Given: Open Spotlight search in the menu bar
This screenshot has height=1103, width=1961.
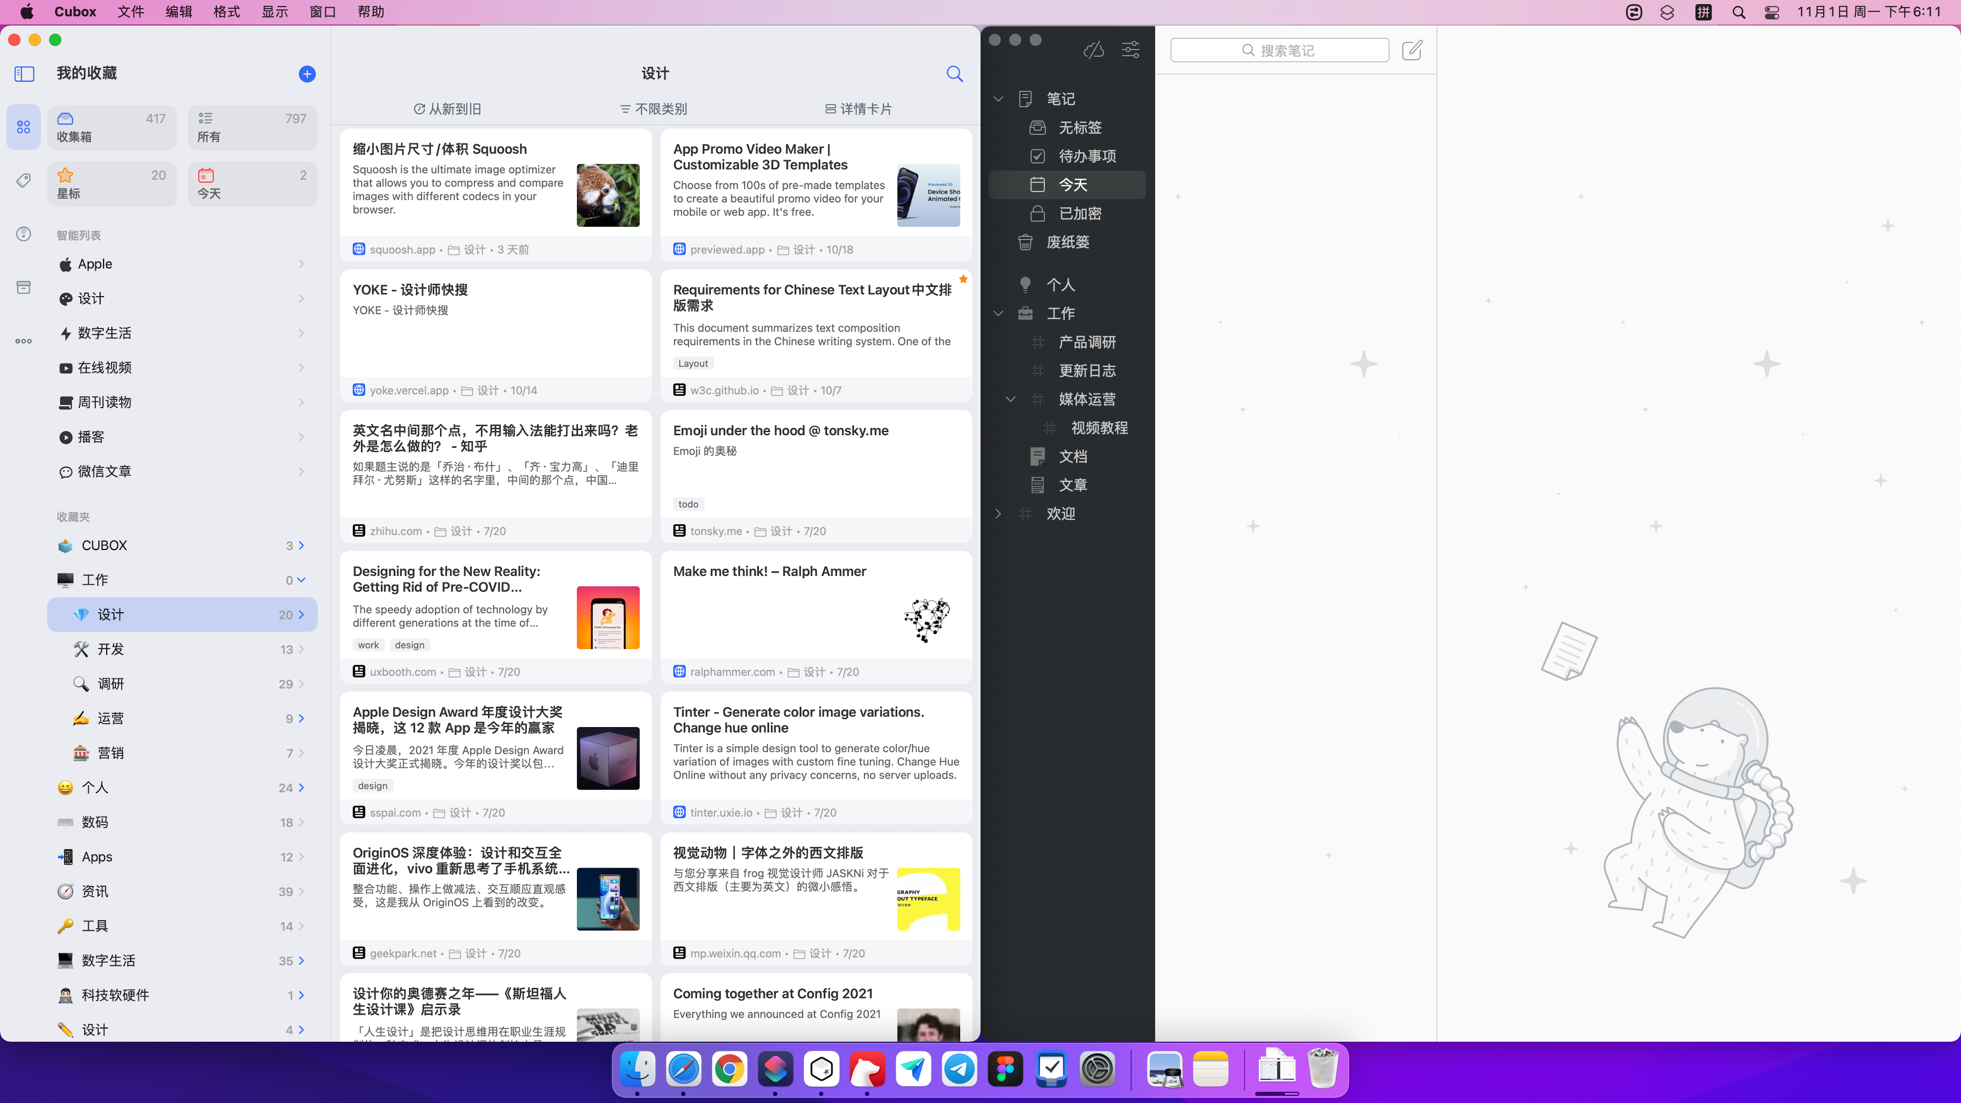Looking at the screenshot, I should 1739,12.
